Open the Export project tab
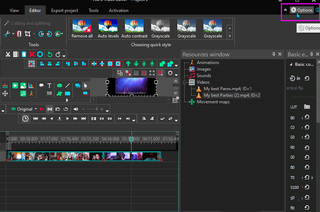The image size is (320, 212). pos(65,10)
